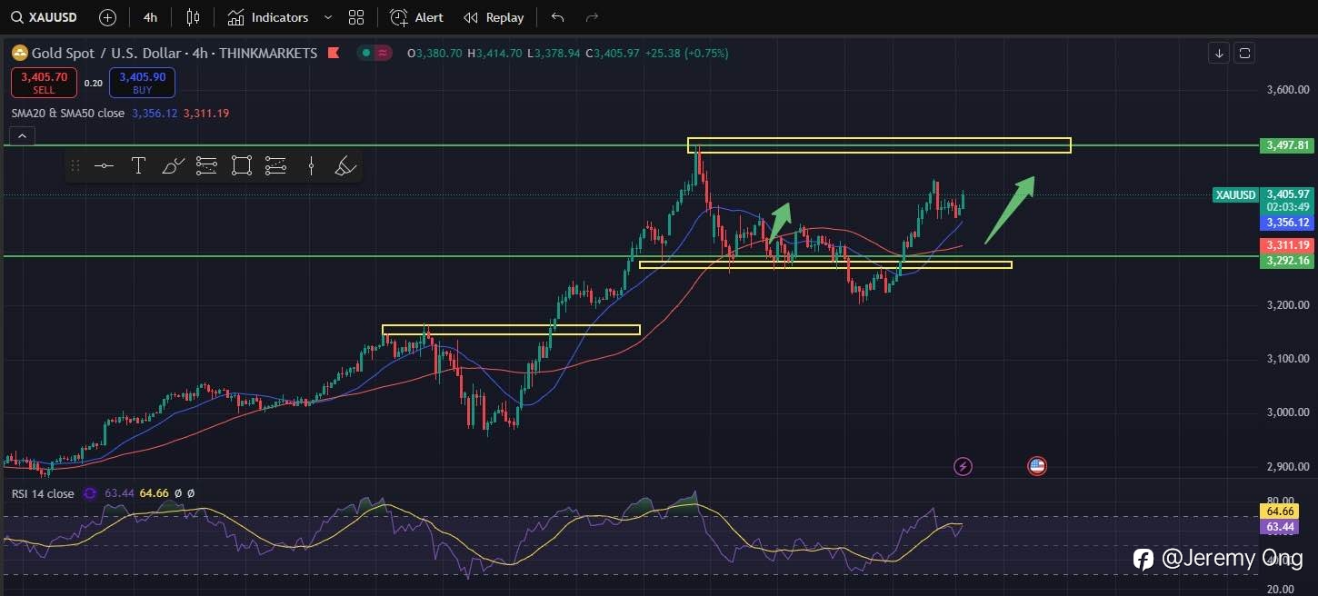
Task: Open the Indicators menu
Action: pyautogui.click(x=268, y=17)
